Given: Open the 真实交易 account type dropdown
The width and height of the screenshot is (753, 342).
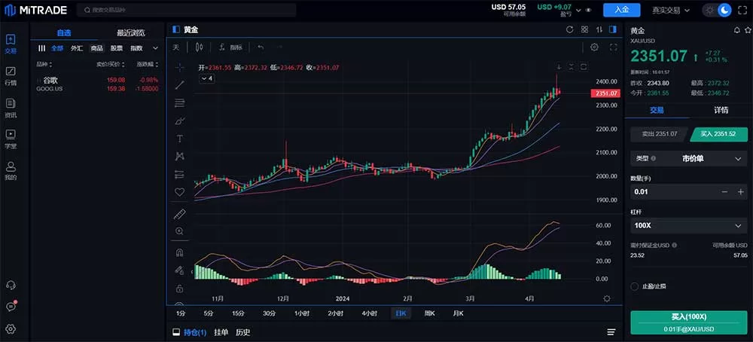Looking at the screenshot, I should pos(670,10).
